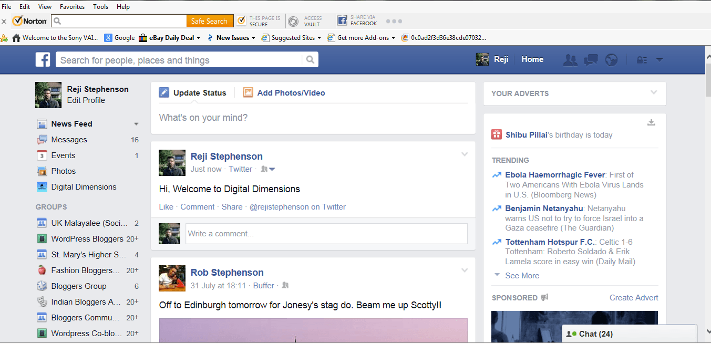Click the Indian Bloggers masks icon
711x344 pixels.
(x=42, y=302)
